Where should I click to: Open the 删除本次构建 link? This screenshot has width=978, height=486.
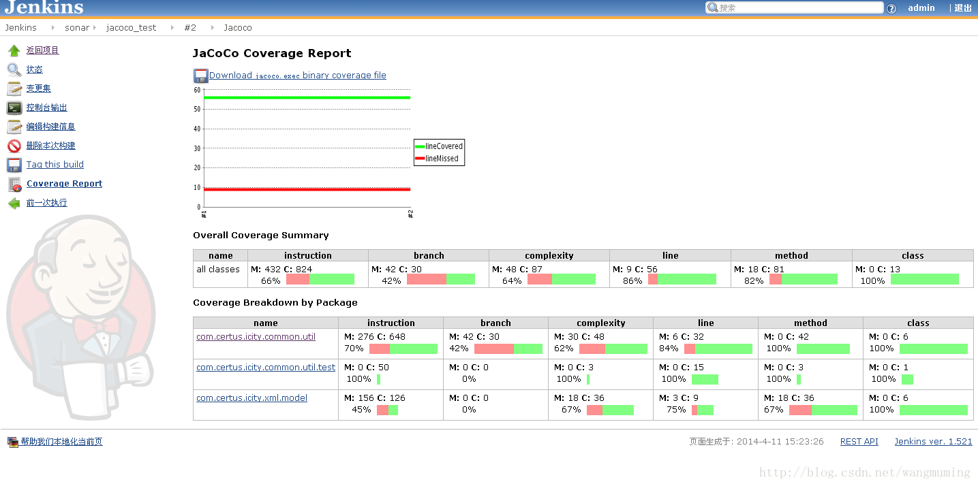(x=51, y=146)
